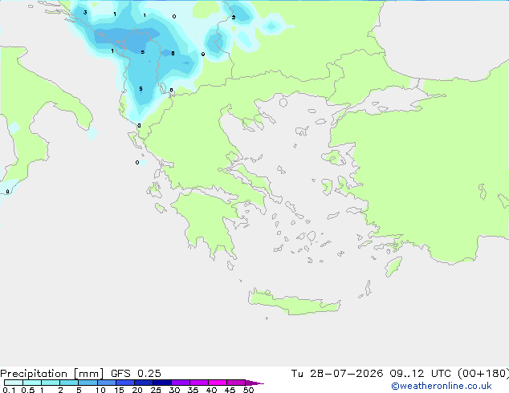Pick the legend swatch between 20 and 25
509x393 pixels.
pos(143,383)
